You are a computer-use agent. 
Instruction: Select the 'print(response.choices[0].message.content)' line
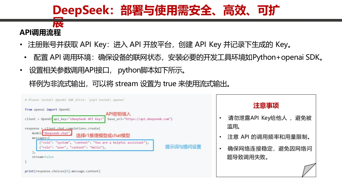pos(63,171)
